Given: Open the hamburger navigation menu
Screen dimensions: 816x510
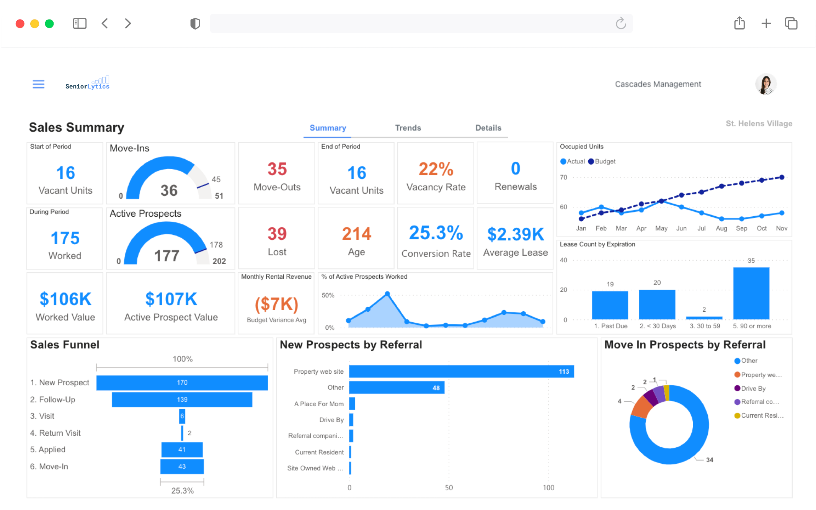Looking at the screenshot, I should (38, 84).
